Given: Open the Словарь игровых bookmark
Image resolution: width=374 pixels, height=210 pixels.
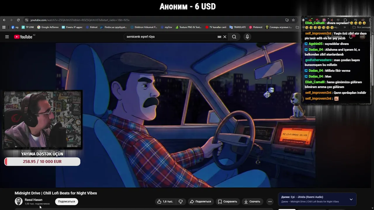Looking at the screenshot, I should pos(279,27).
